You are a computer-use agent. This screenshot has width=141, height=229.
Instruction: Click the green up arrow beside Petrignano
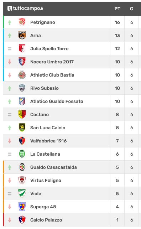(x=10, y=22)
